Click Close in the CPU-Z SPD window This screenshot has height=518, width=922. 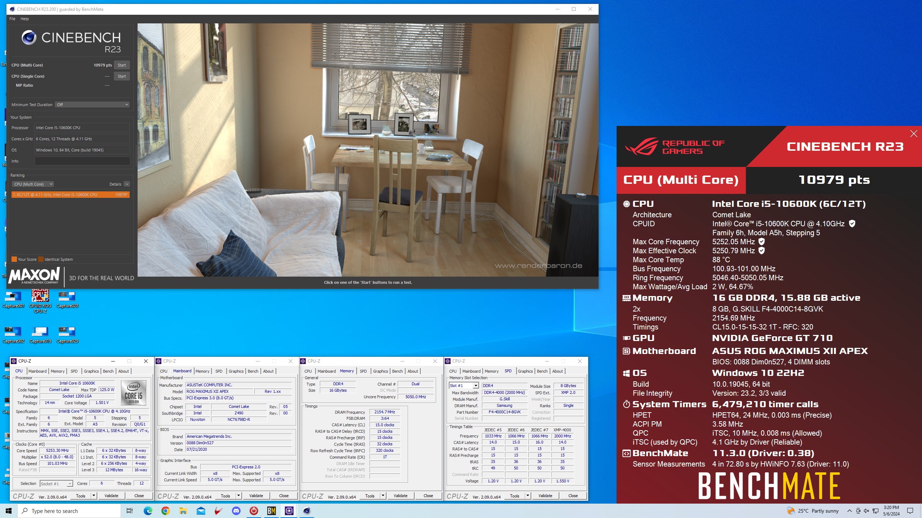coord(573,496)
